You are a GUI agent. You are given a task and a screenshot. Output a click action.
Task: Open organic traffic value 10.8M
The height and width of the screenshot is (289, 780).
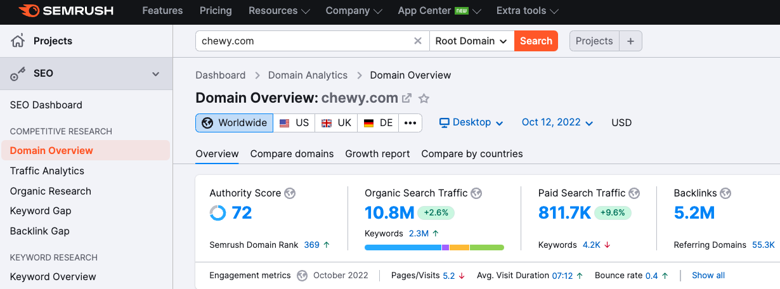pyautogui.click(x=389, y=213)
